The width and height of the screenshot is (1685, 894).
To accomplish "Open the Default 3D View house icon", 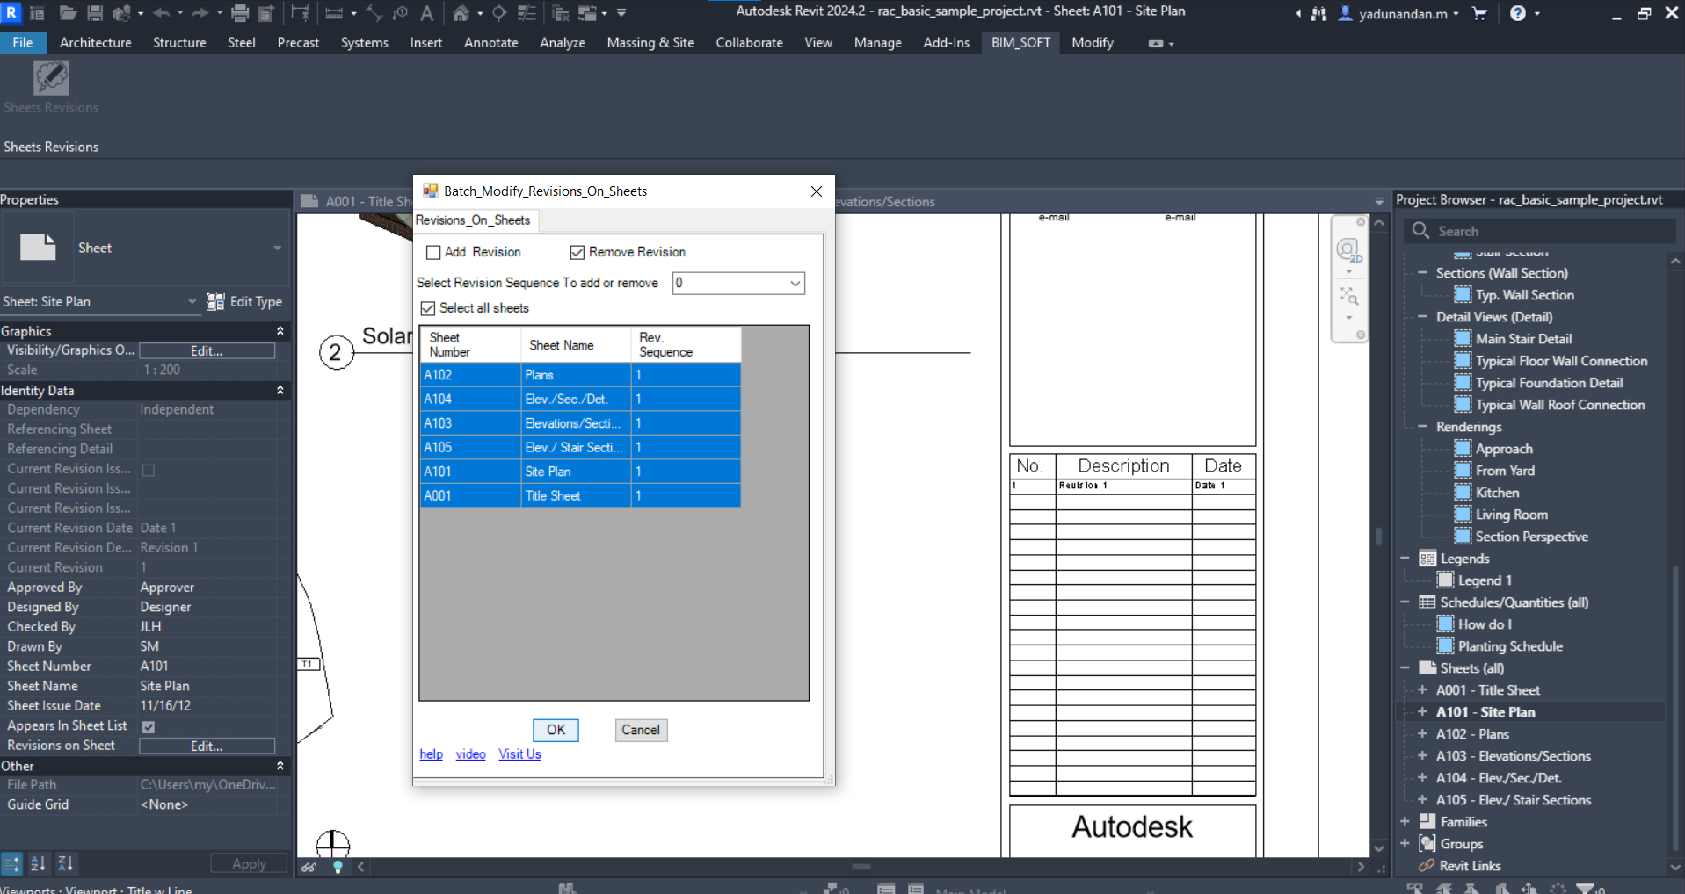I will 461,13.
